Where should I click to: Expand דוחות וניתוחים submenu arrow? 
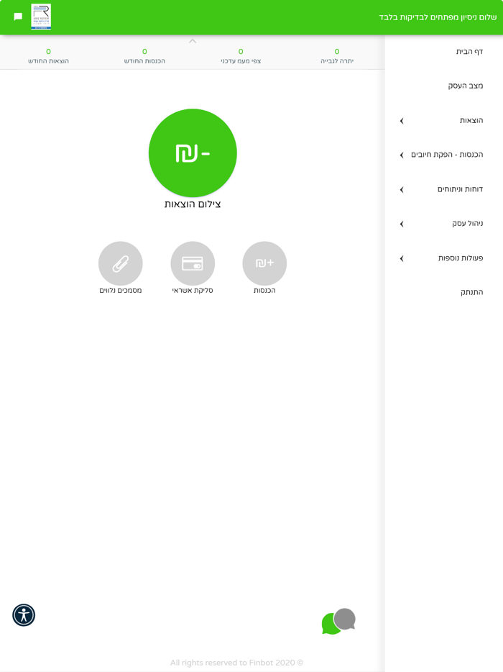402,189
